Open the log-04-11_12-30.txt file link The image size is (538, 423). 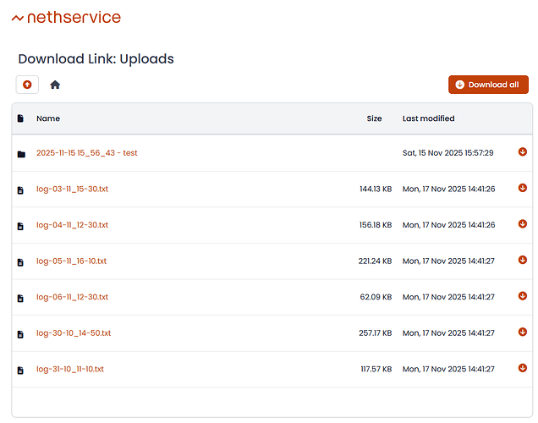click(x=72, y=225)
